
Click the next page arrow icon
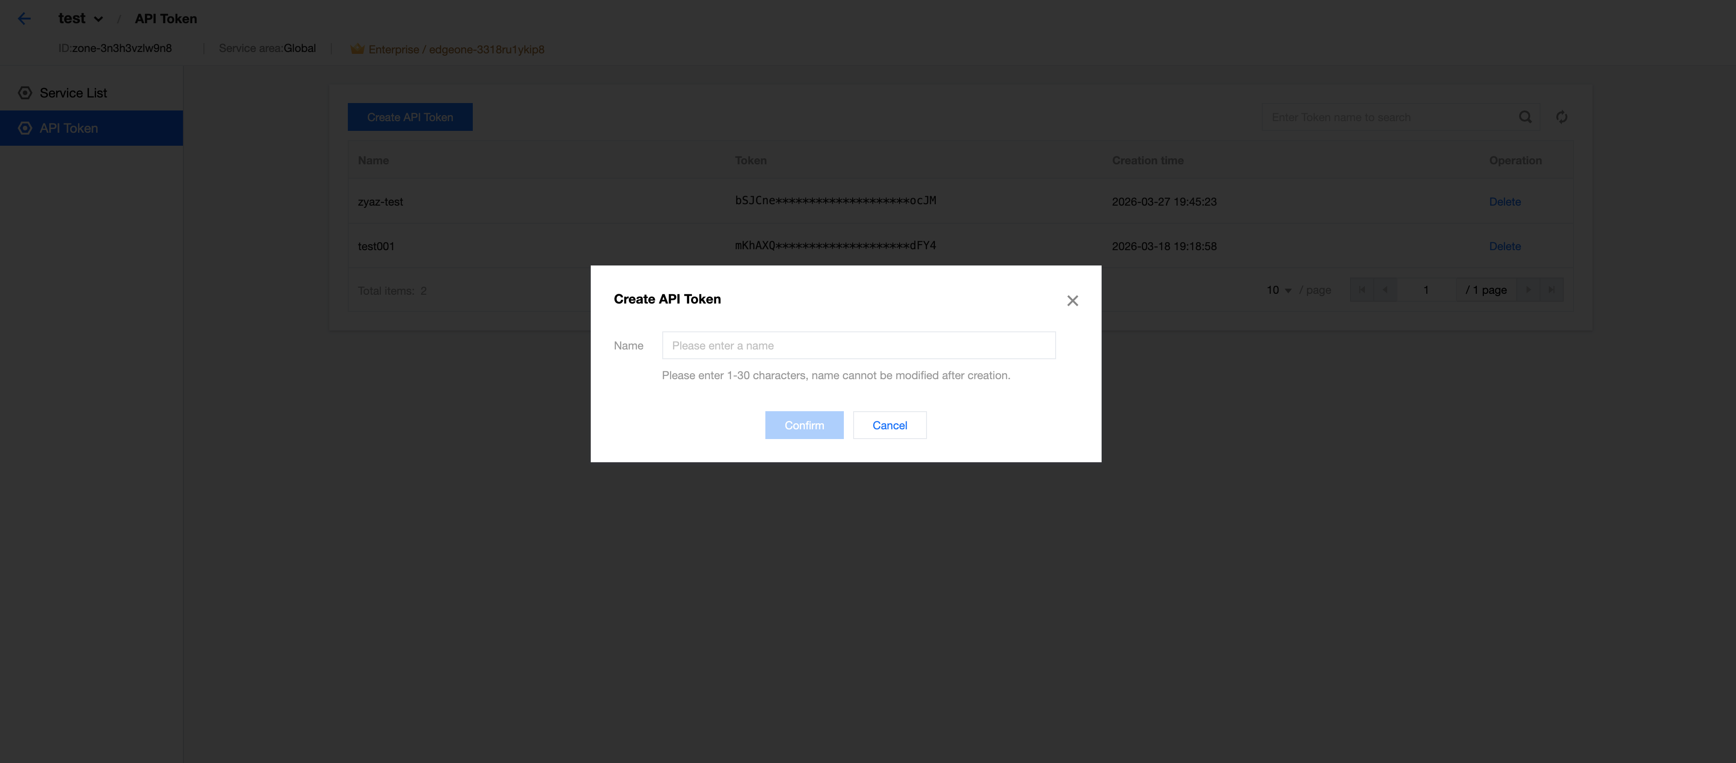click(x=1528, y=290)
